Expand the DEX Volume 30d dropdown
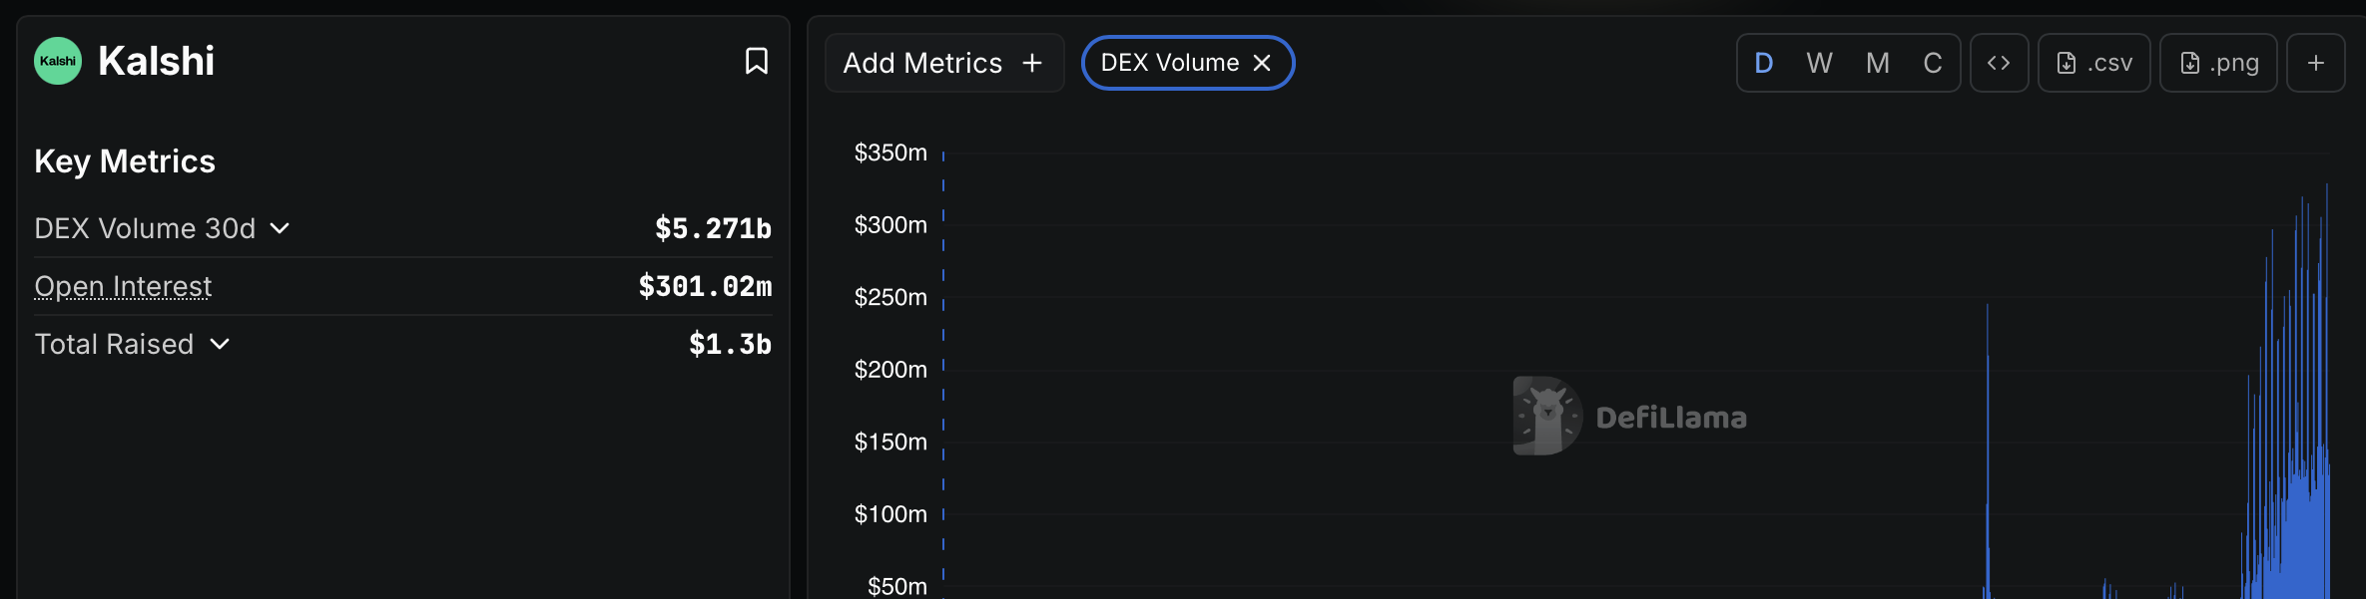2366x599 pixels. (x=281, y=228)
